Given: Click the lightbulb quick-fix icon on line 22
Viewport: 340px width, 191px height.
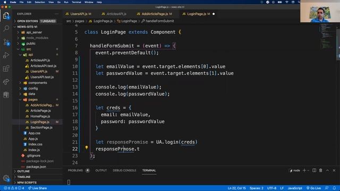Looking at the screenshot, I should click(87, 147).
